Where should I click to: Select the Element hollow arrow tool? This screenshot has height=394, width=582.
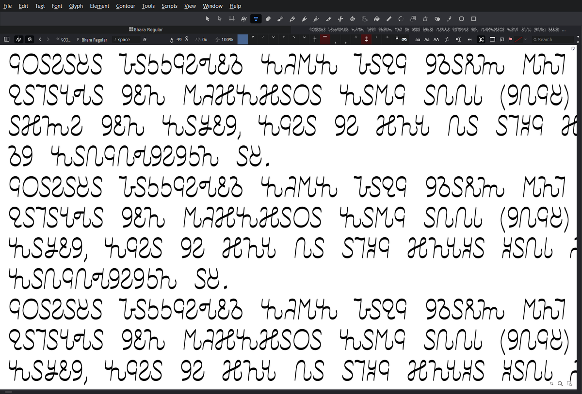(x=220, y=19)
